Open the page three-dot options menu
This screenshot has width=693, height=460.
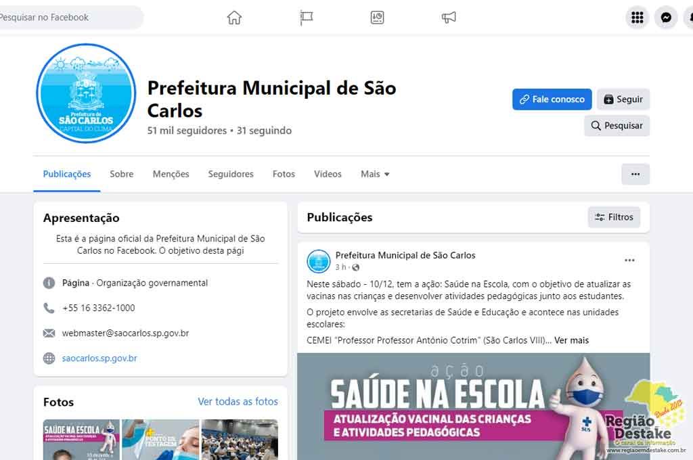635,174
